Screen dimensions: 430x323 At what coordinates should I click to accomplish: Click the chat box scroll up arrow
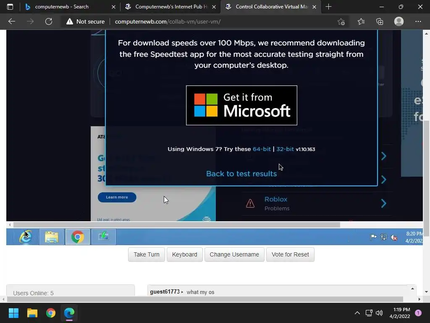coord(412,289)
